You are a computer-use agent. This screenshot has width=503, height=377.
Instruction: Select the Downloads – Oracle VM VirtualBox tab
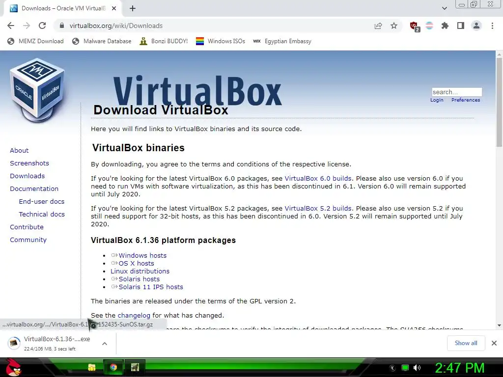62,8
